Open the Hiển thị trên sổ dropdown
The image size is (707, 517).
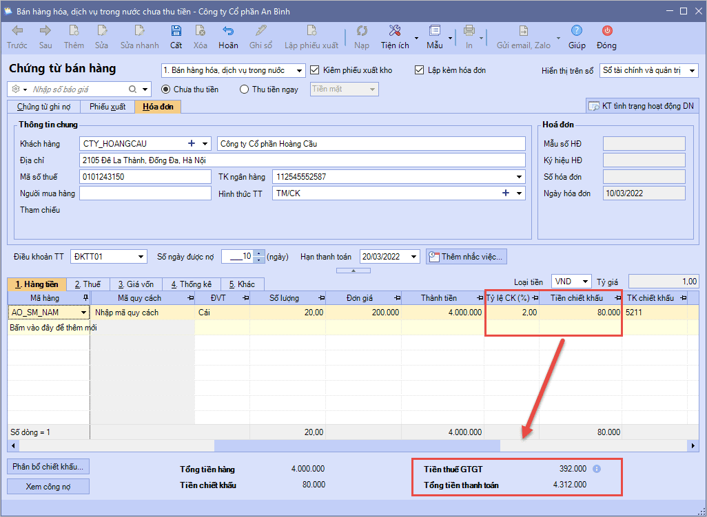pyautogui.click(x=692, y=71)
